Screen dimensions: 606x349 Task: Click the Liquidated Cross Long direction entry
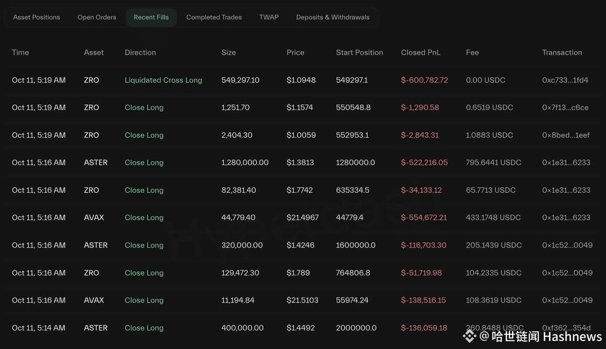163,80
